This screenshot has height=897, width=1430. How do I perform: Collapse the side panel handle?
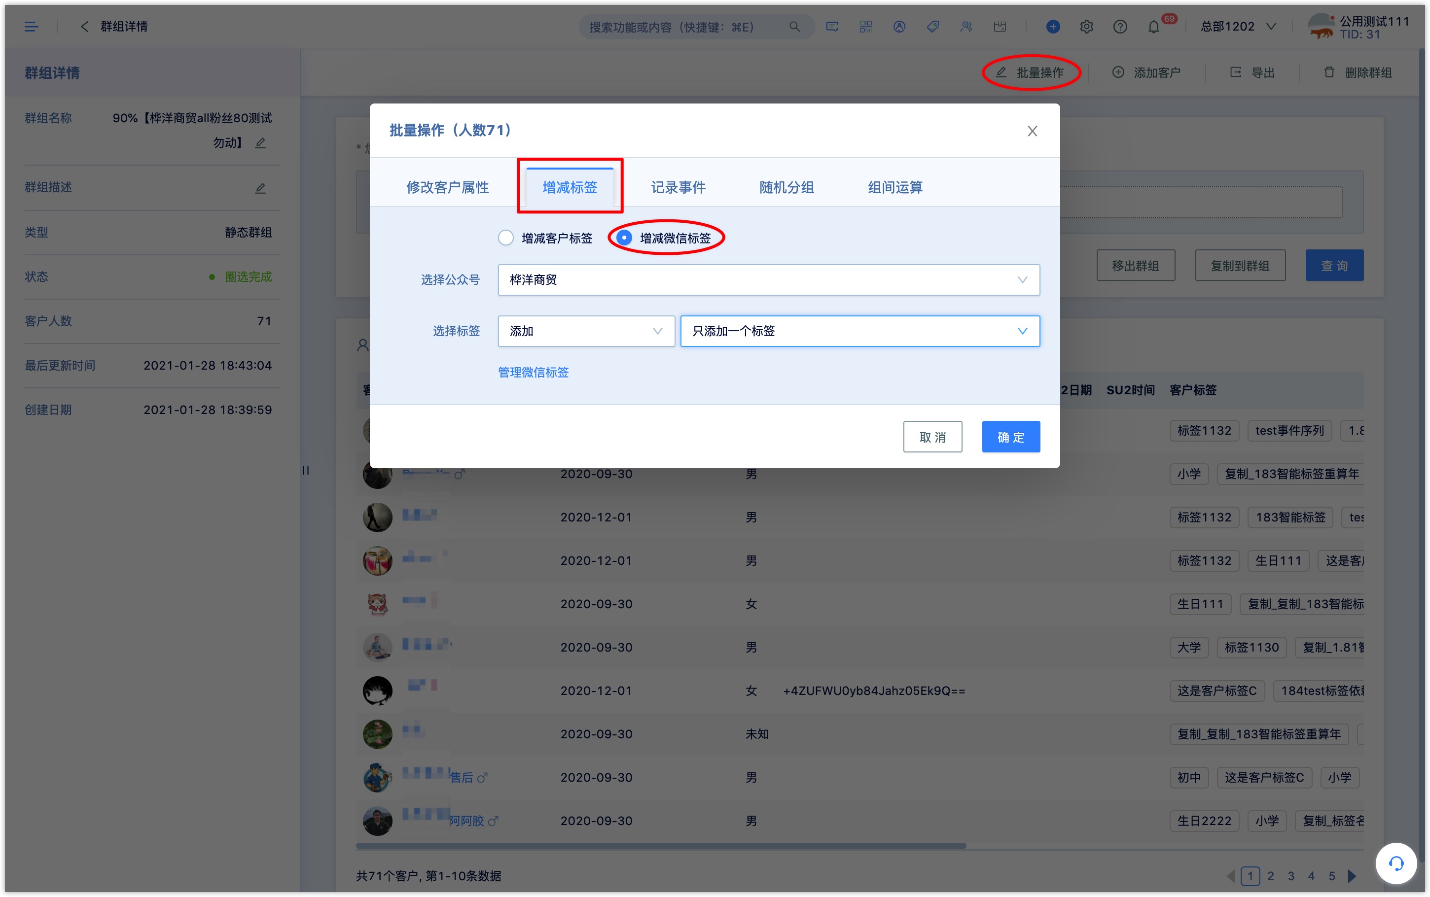(x=306, y=471)
